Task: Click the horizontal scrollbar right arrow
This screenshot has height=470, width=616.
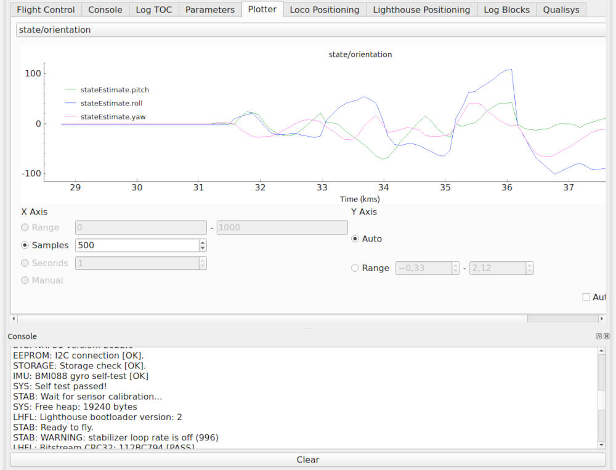Action: pyautogui.click(x=601, y=318)
